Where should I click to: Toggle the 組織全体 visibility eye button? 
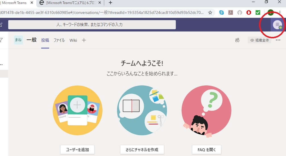coord(259,40)
